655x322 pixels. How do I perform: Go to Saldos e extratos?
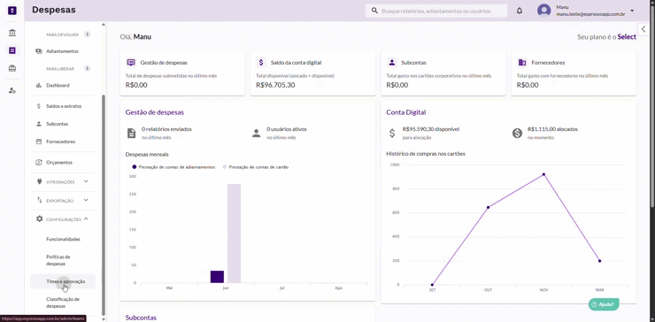click(63, 106)
